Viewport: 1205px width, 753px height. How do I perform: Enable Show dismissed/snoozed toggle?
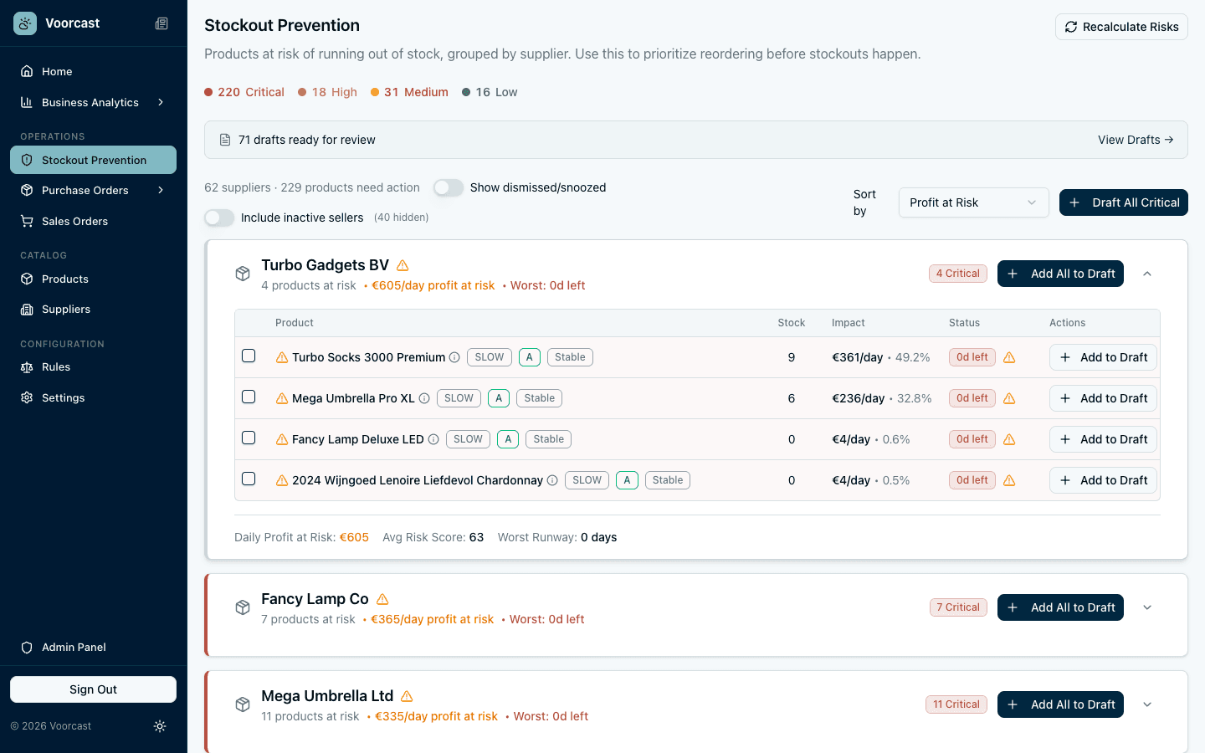[449, 188]
